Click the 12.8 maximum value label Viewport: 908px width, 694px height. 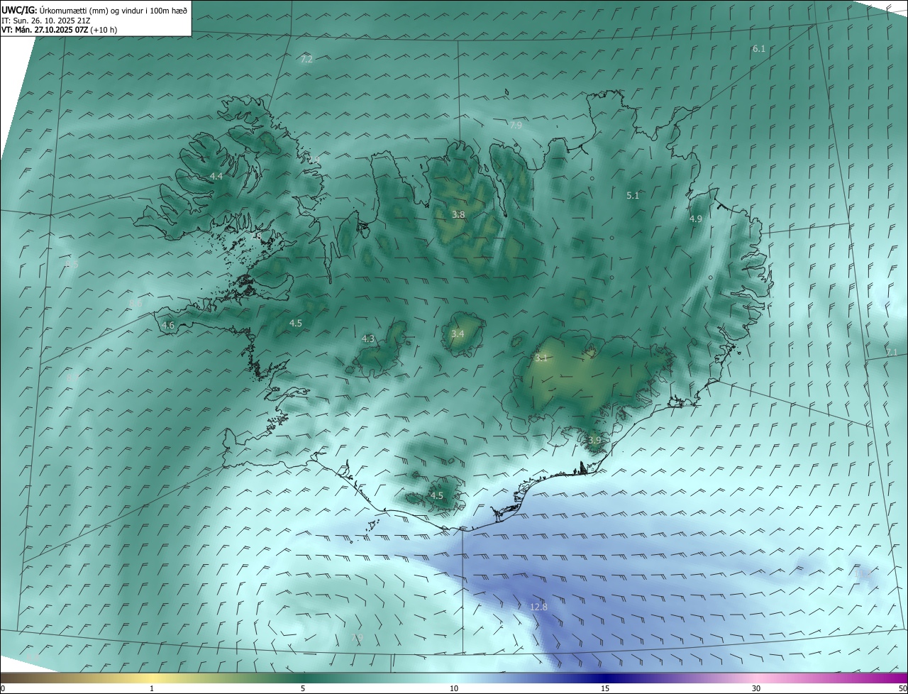[x=538, y=607]
